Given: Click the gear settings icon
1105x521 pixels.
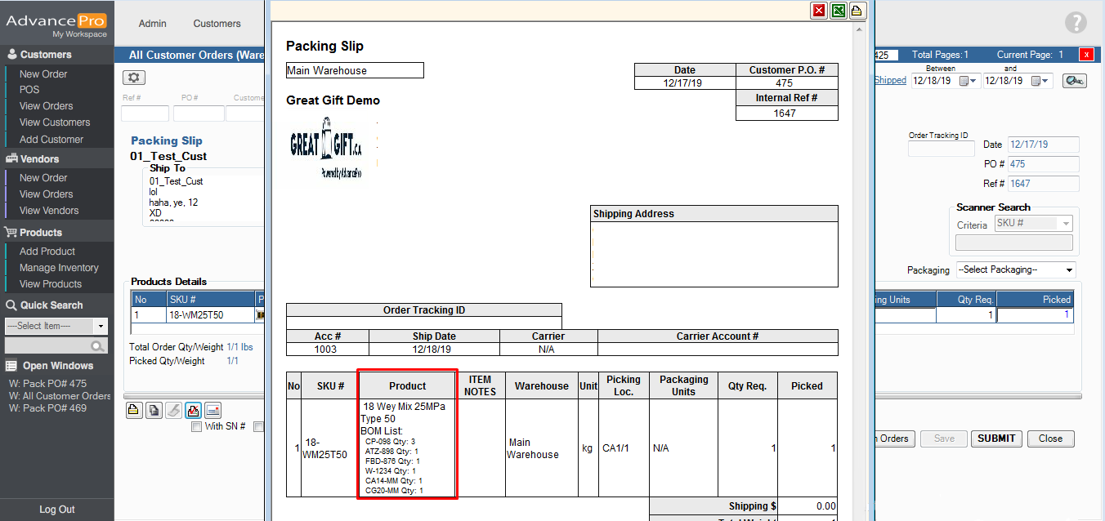Looking at the screenshot, I should point(133,78).
